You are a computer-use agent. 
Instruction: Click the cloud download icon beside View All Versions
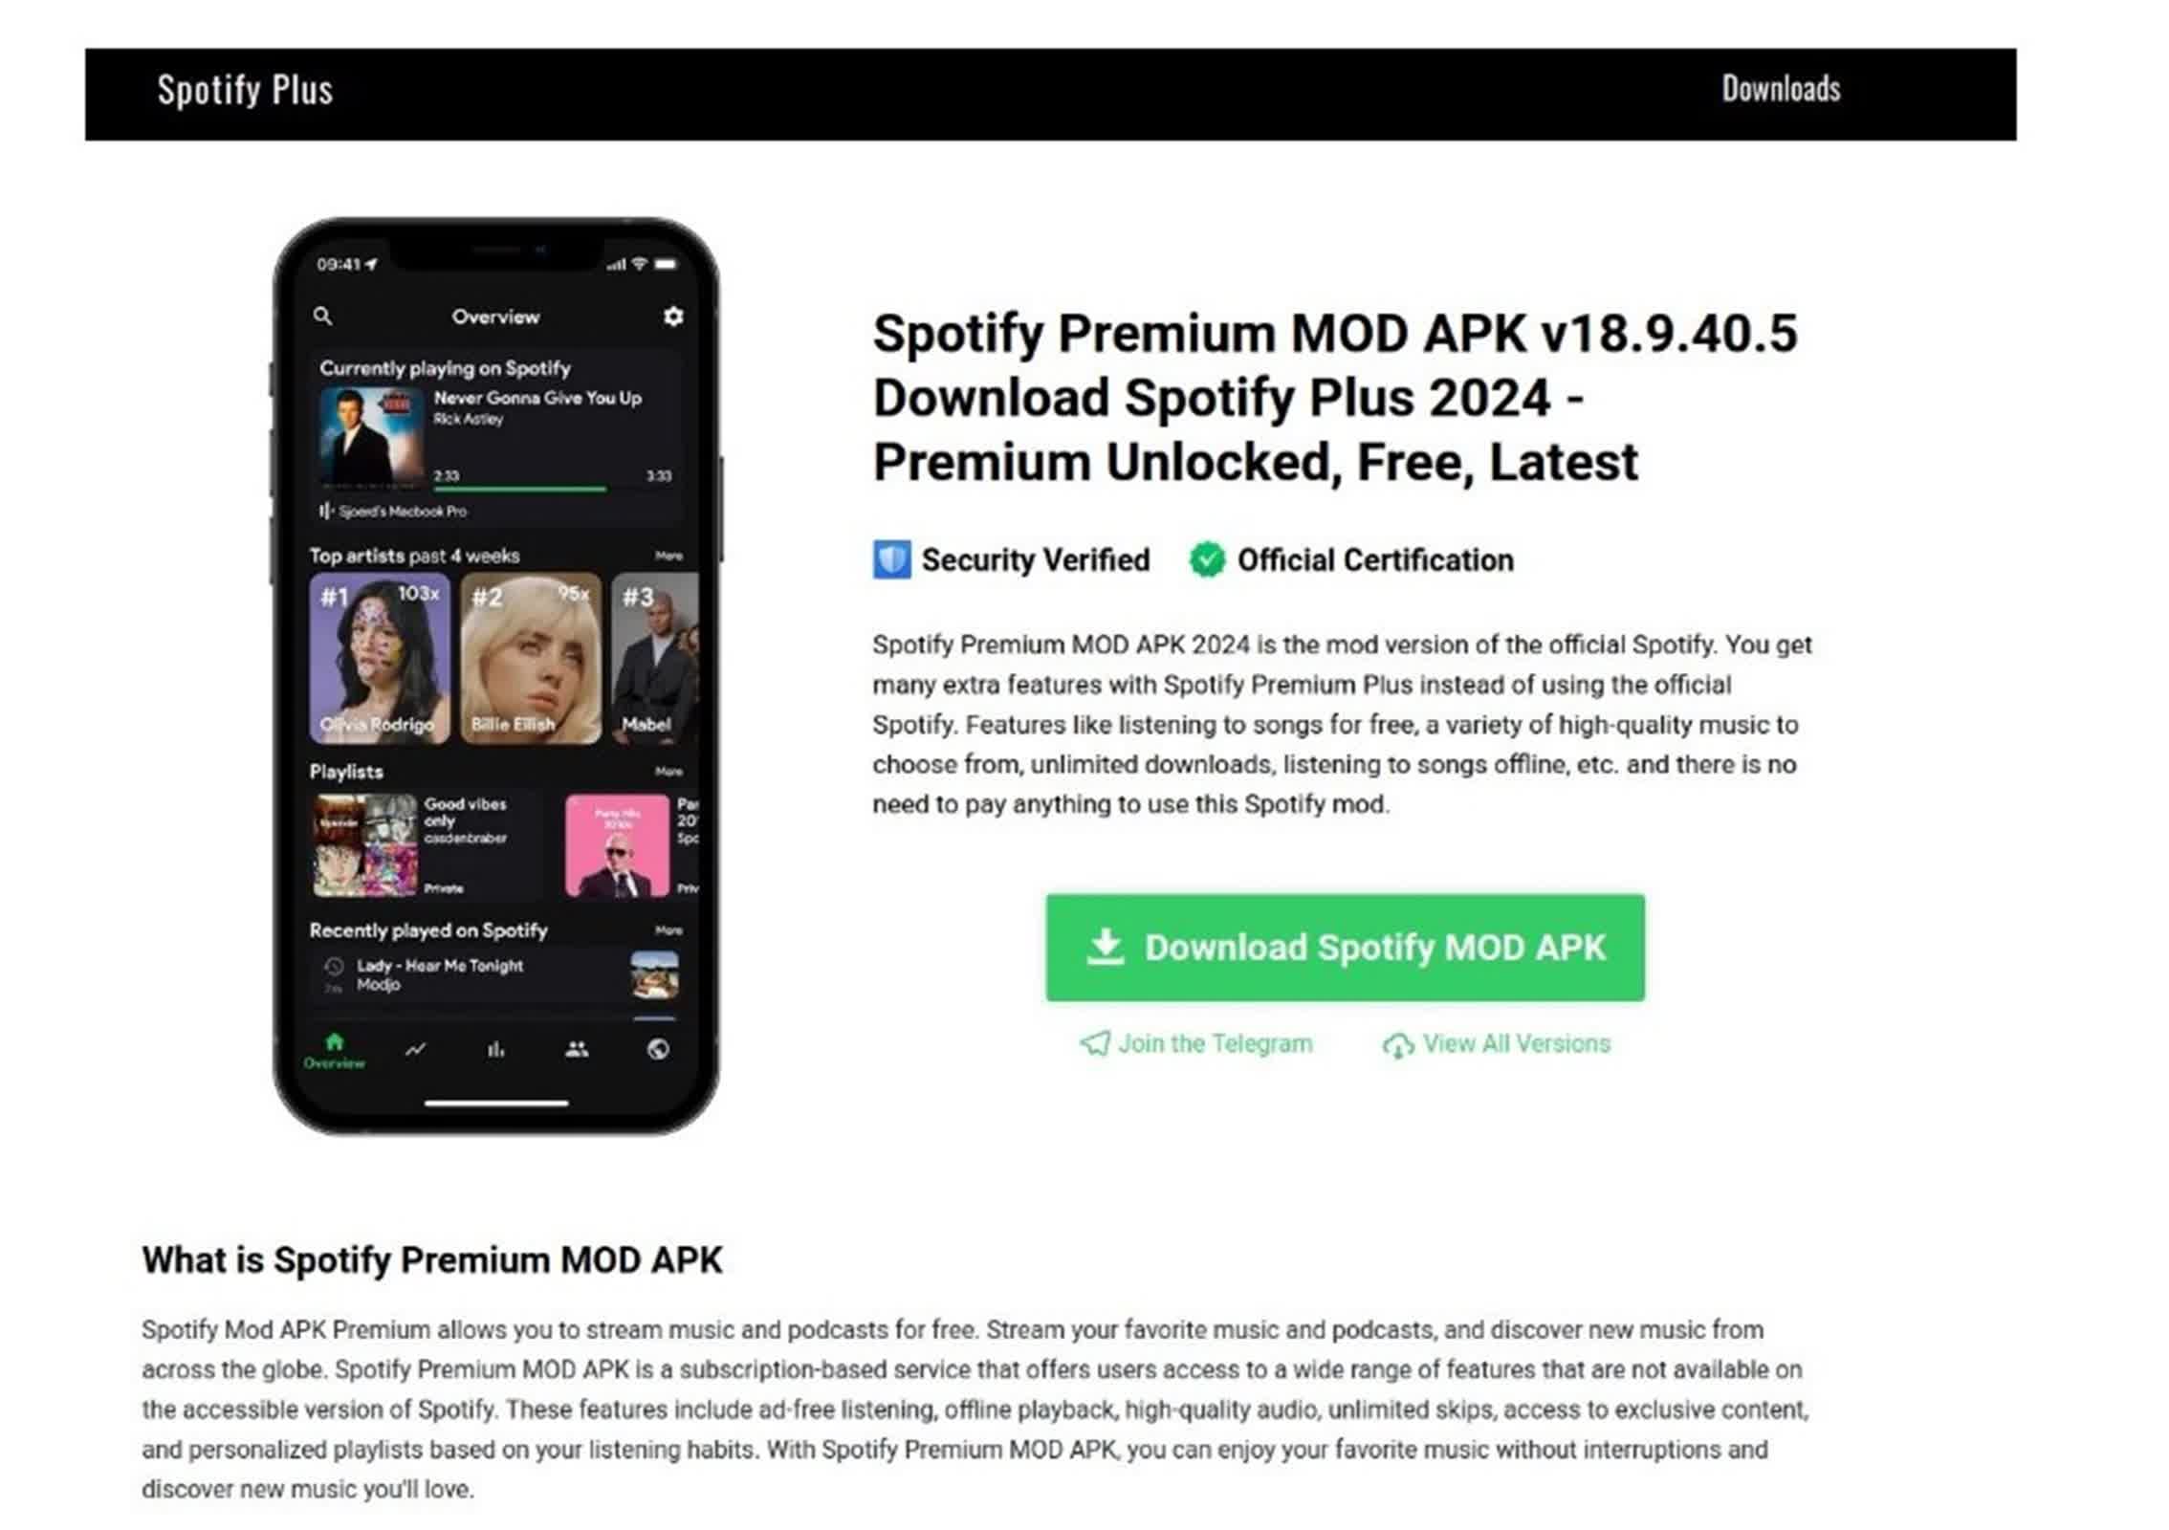tap(1398, 1044)
